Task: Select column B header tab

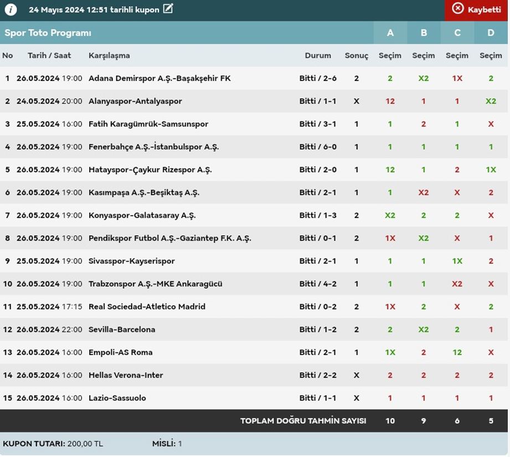Action: click(x=424, y=33)
